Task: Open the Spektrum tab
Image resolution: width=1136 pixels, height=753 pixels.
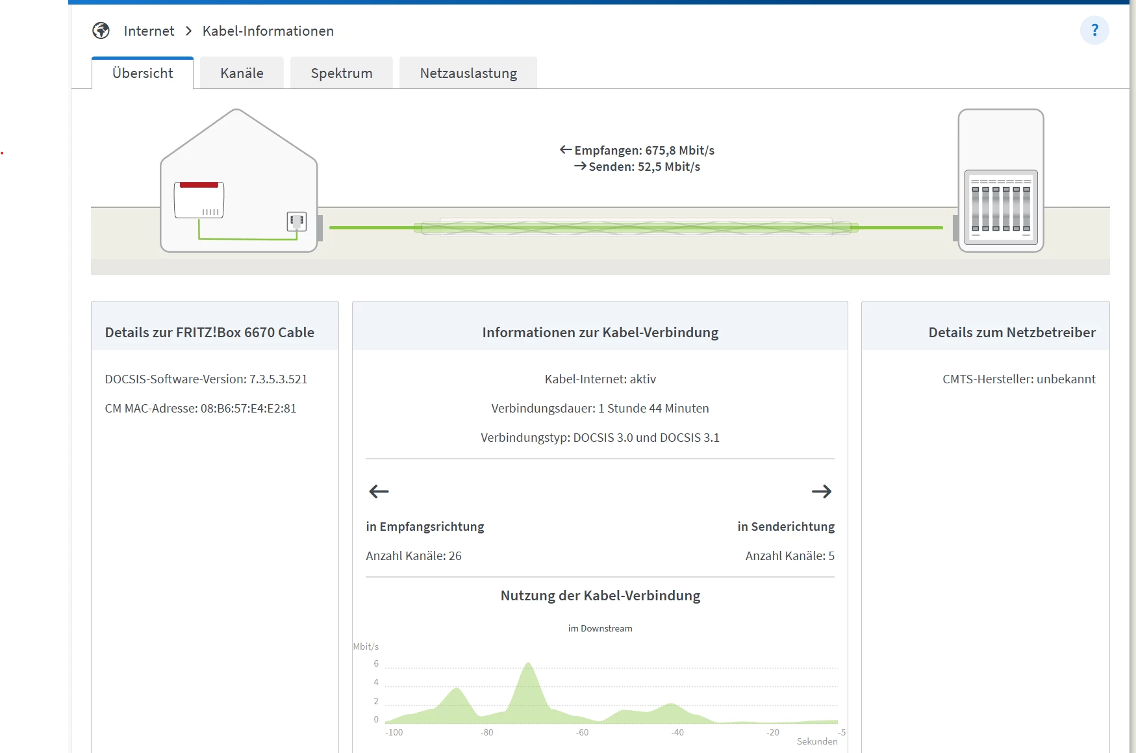Action: click(342, 73)
